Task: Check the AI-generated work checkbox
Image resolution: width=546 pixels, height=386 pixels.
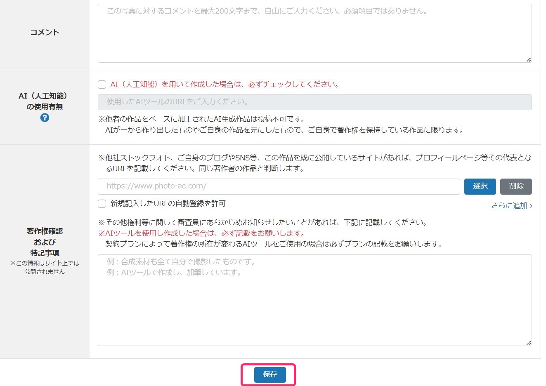Action: tap(102, 85)
